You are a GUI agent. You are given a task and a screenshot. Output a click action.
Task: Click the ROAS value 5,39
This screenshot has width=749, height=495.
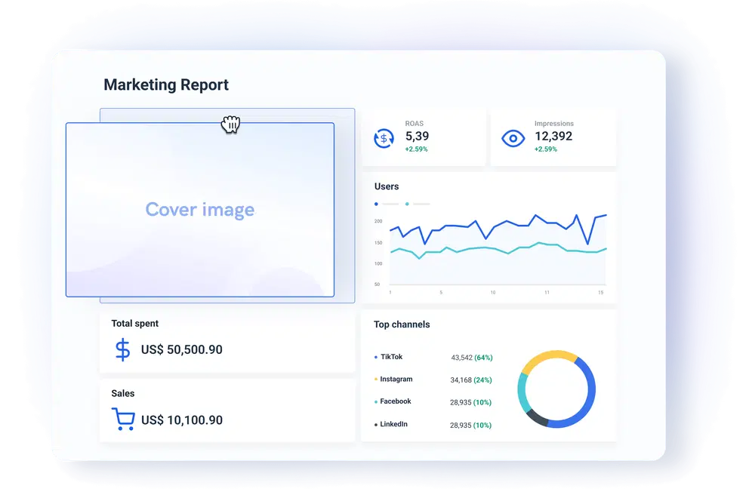coord(417,137)
